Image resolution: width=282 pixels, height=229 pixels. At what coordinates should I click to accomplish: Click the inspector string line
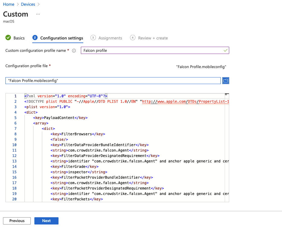coord(79,172)
